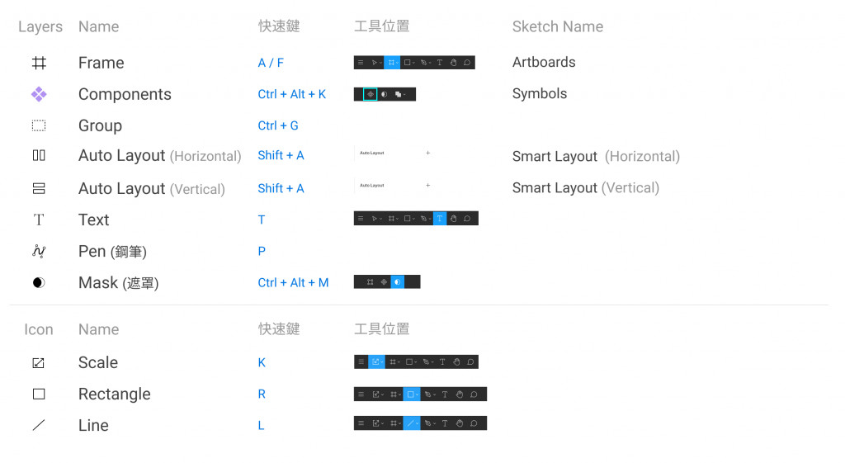Click highlighted Frame tool in first toolbar
This screenshot has width=845, height=463.
click(392, 63)
